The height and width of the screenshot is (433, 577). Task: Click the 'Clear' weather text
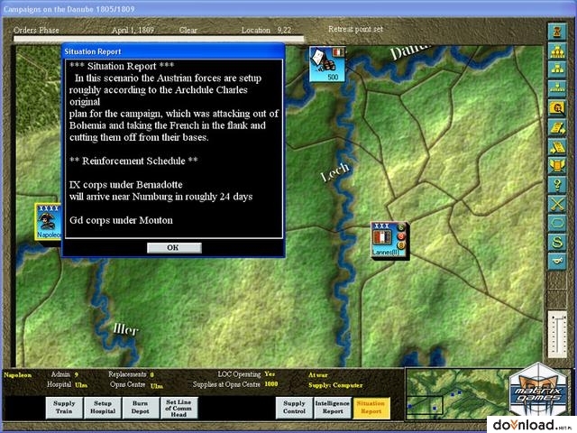[x=188, y=30]
